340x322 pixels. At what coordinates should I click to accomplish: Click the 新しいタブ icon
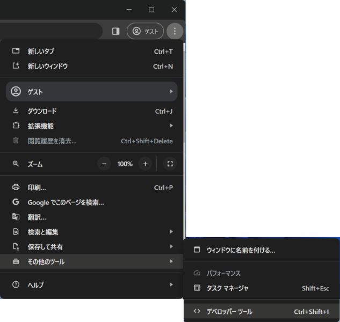[x=16, y=51]
